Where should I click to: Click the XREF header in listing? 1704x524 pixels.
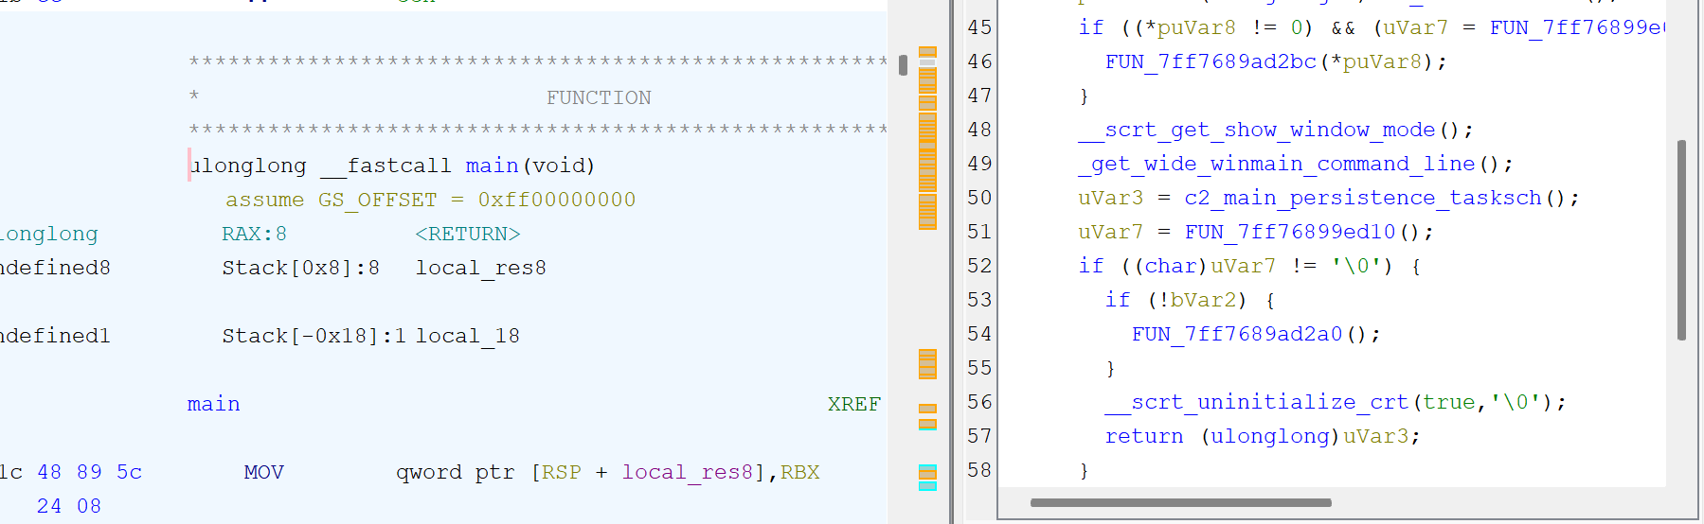(853, 404)
